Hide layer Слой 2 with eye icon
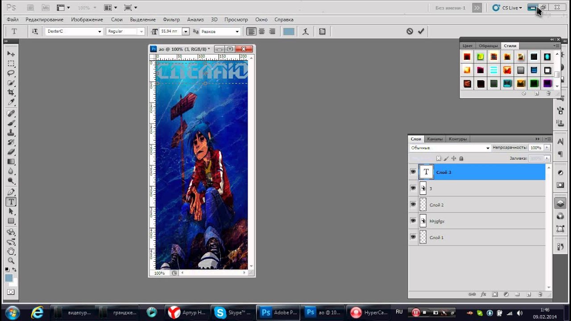The image size is (571, 321). pos(413,204)
